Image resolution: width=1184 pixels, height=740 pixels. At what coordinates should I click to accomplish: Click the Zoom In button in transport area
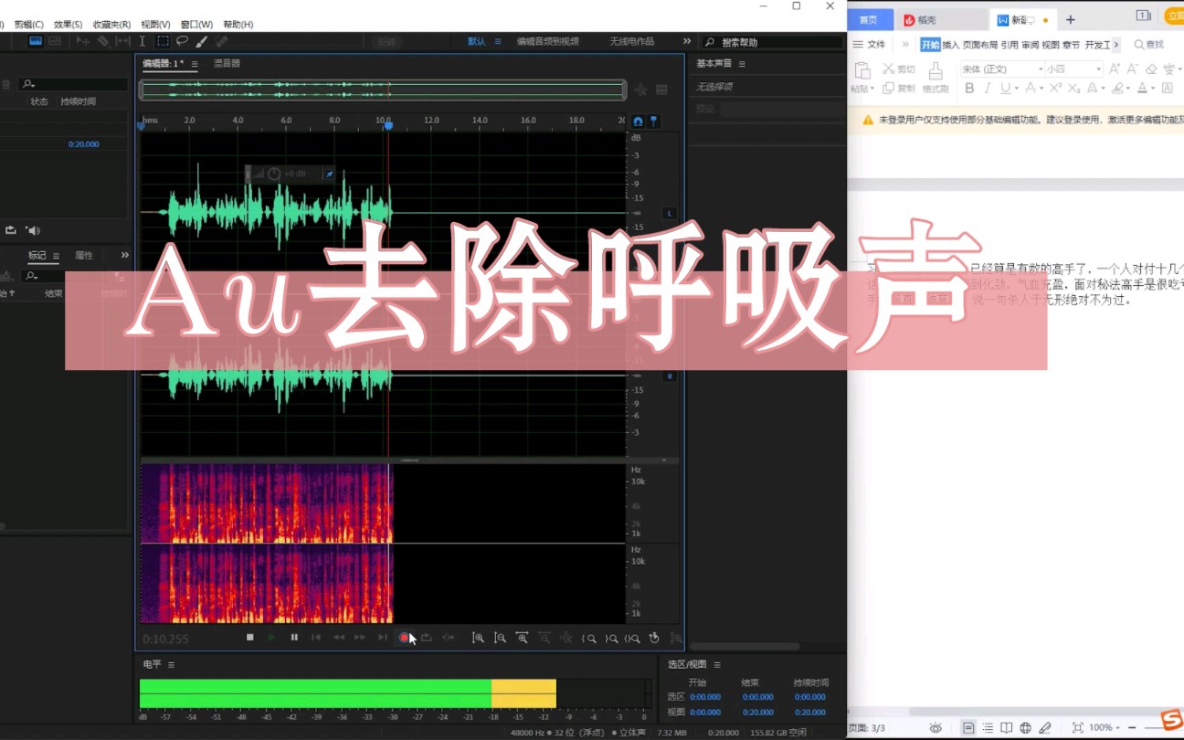tap(479, 638)
